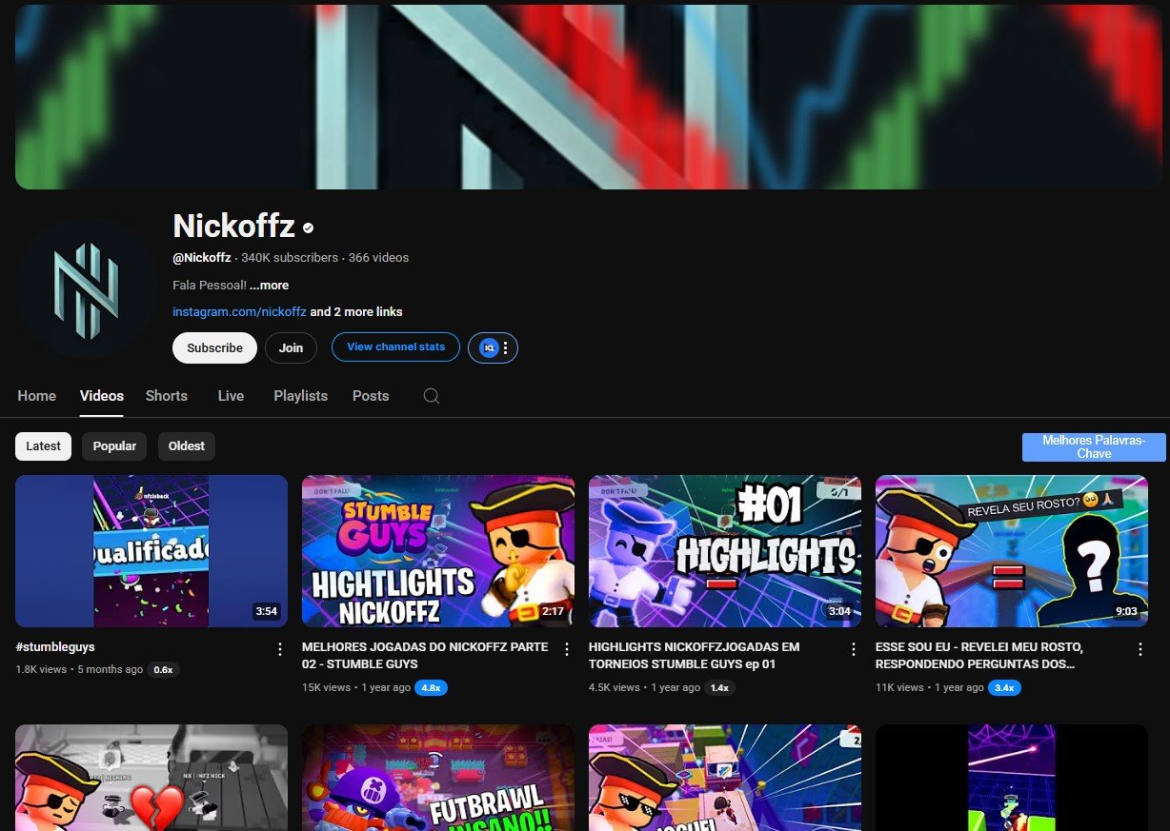Click the Nickoffz channel name heading
1170x831 pixels.
(233, 226)
